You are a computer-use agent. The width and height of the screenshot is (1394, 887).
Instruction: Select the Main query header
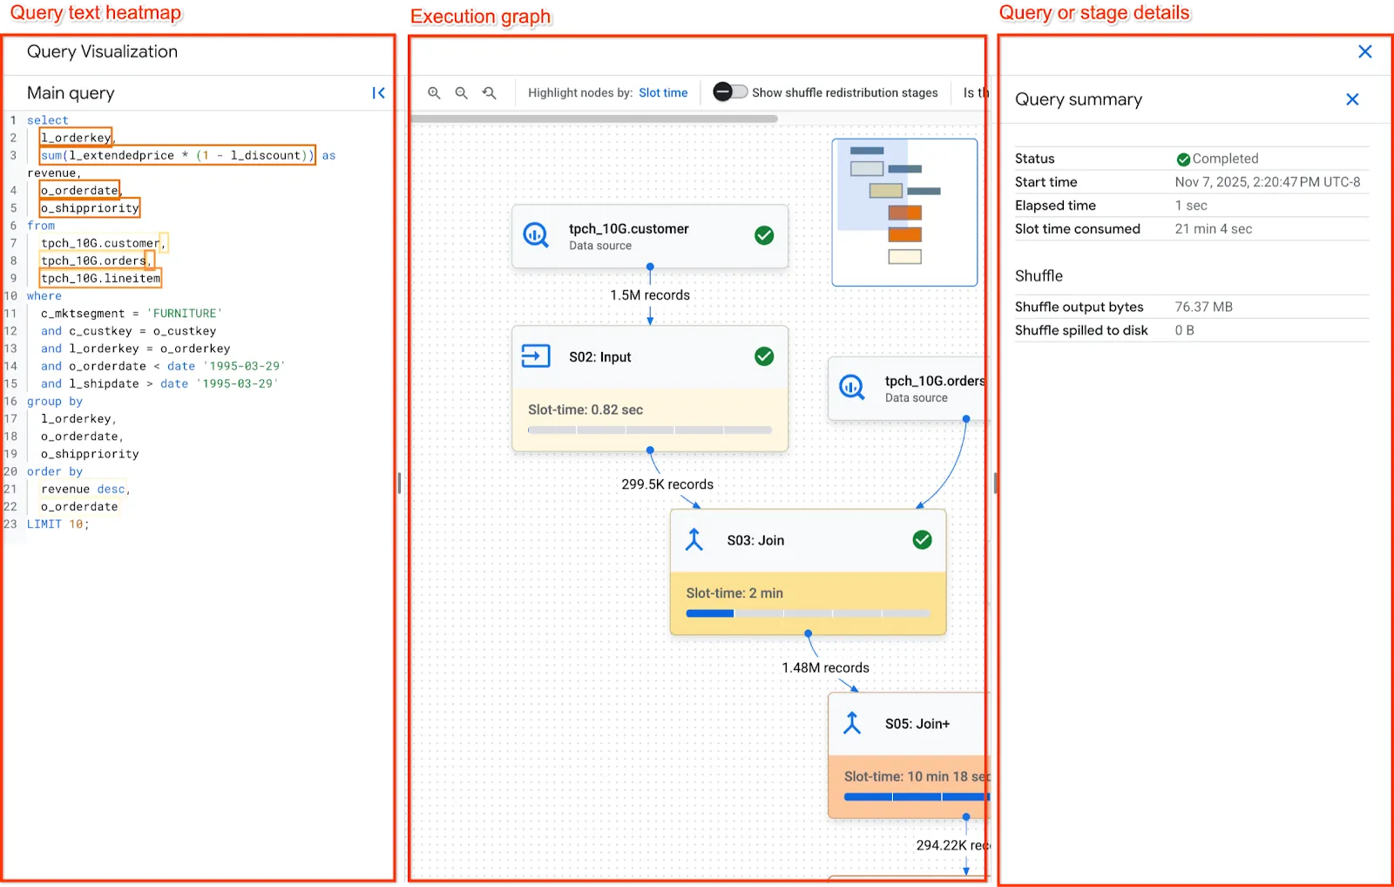click(69, 92)
